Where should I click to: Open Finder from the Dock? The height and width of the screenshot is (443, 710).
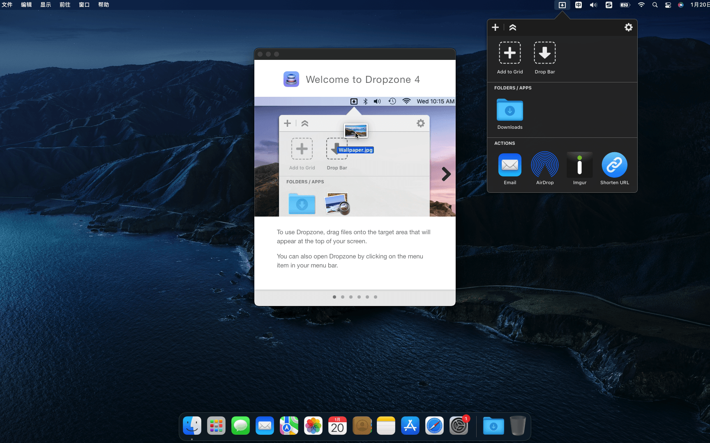click(192, 426)
